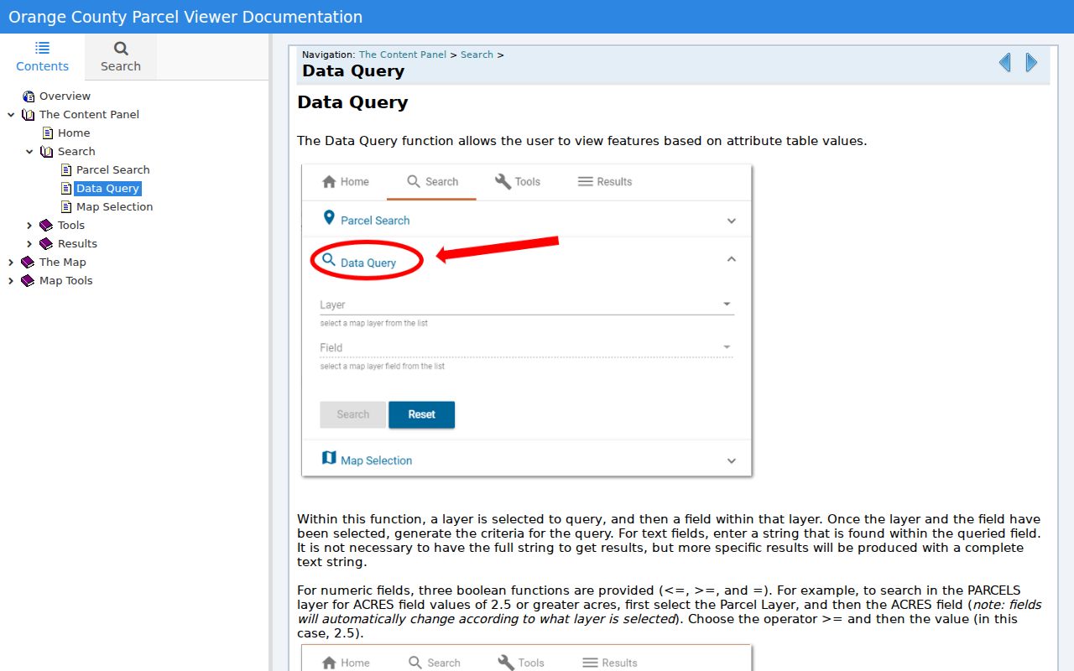The image size is (1074, 671).
Task: Click the Overview topic icon
Action: (29, 96)
